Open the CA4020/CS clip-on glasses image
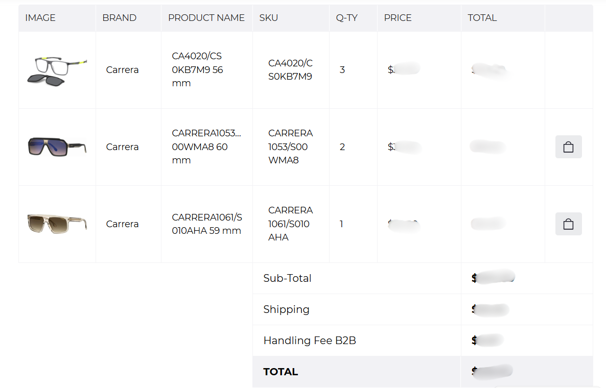This screenshot has height=388, width=606. [x=57, y=71]
